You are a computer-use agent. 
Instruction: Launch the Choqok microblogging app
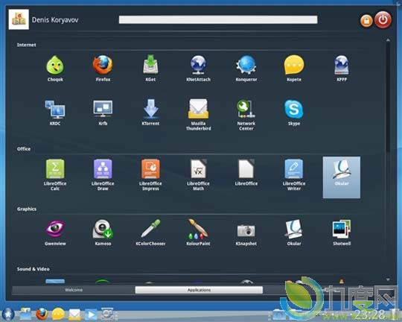pos(55,69)
